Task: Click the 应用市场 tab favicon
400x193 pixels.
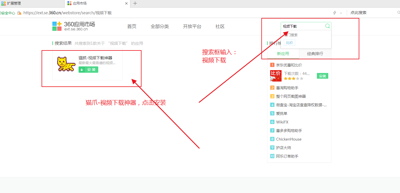Action: 69,3
